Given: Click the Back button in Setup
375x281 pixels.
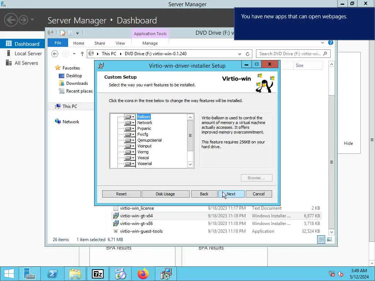Looking at the screenshot, I should pos(204,194).
